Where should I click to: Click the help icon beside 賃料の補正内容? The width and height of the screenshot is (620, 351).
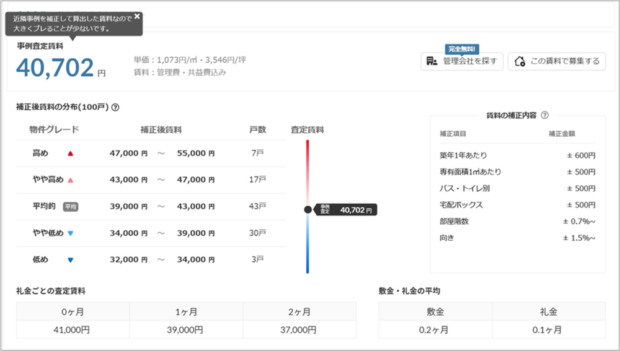[544, 115]
